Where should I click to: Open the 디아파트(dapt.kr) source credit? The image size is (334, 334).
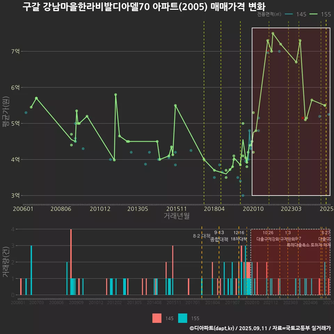212,328
